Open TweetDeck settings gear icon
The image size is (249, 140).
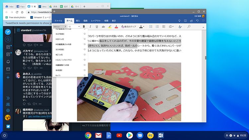pos(8,110)
